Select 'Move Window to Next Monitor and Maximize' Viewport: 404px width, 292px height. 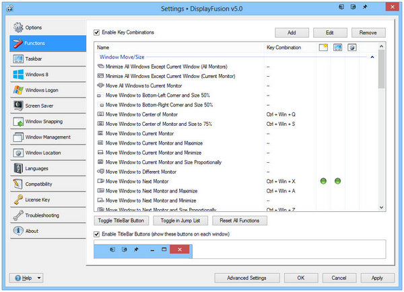236,191
